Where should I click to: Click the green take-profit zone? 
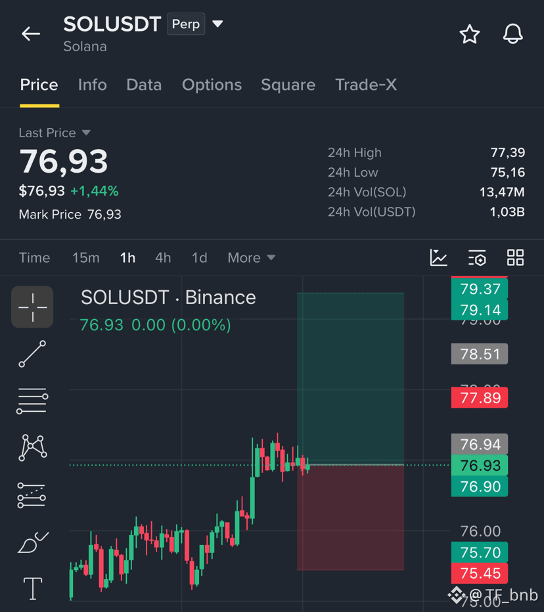click(350, 378)
